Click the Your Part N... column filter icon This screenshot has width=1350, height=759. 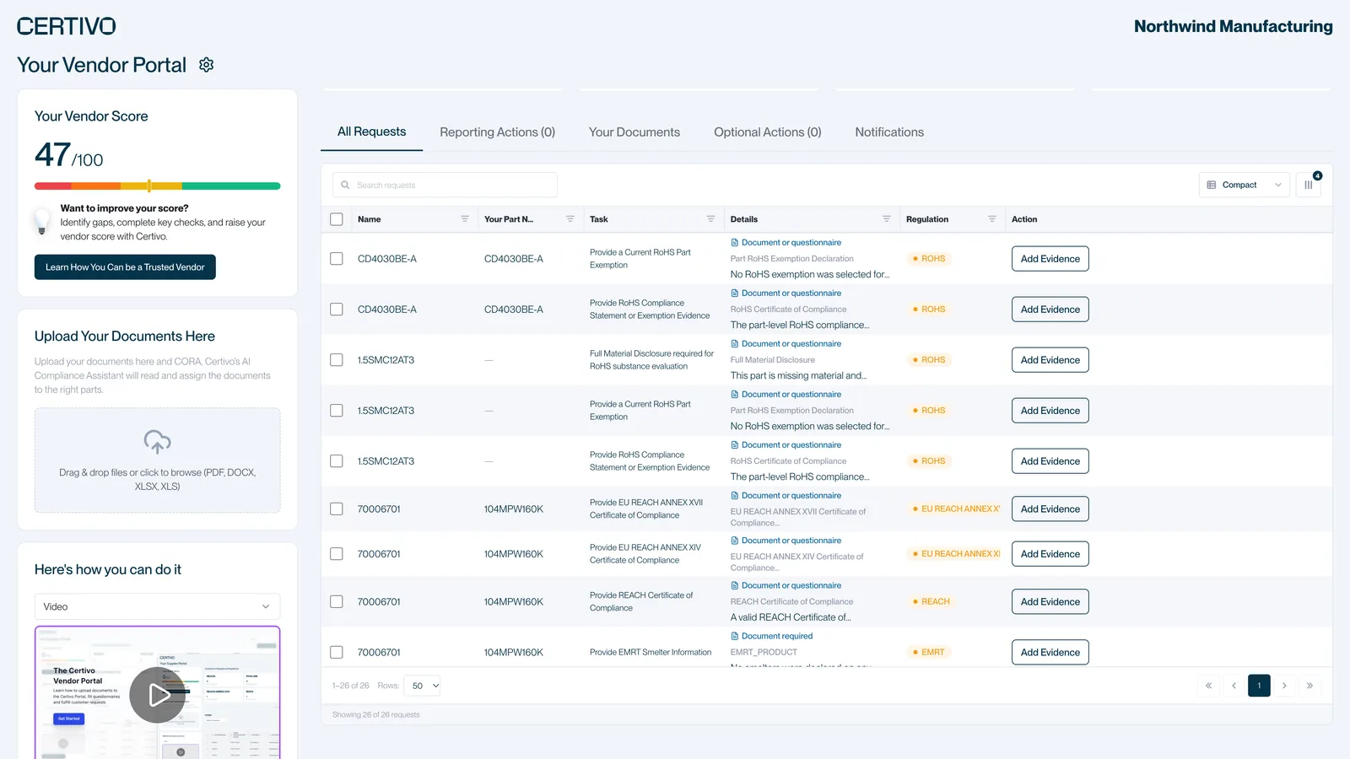(570, 219)
